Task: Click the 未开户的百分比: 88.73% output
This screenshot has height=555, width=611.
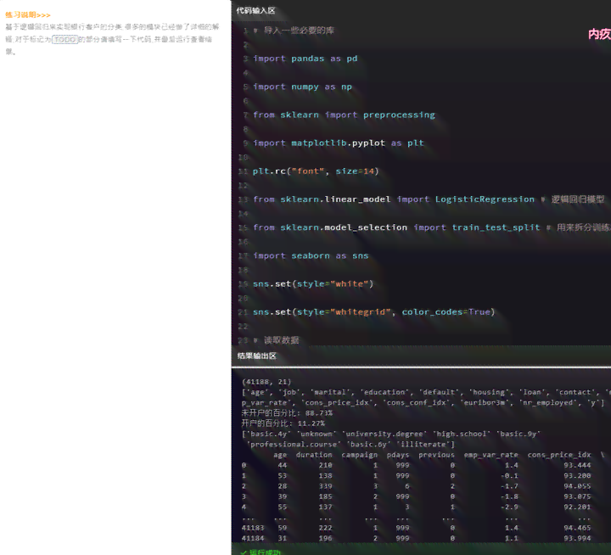Action: coord(287,412)
